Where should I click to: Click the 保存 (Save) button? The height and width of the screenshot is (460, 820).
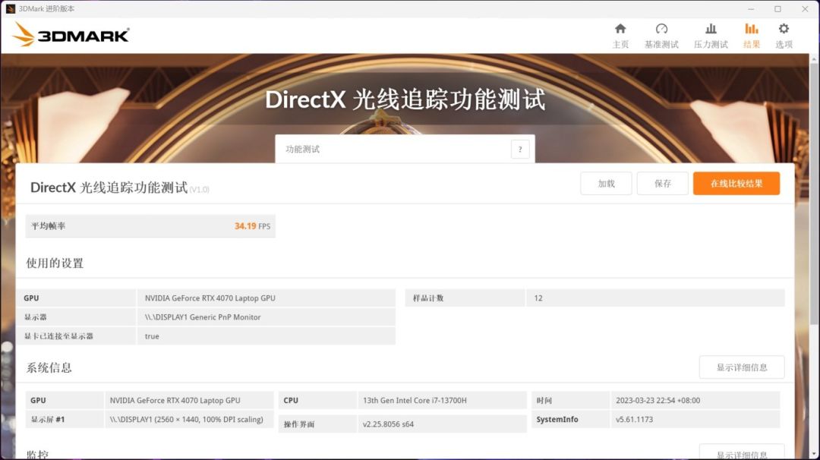[x=663, y=184]
